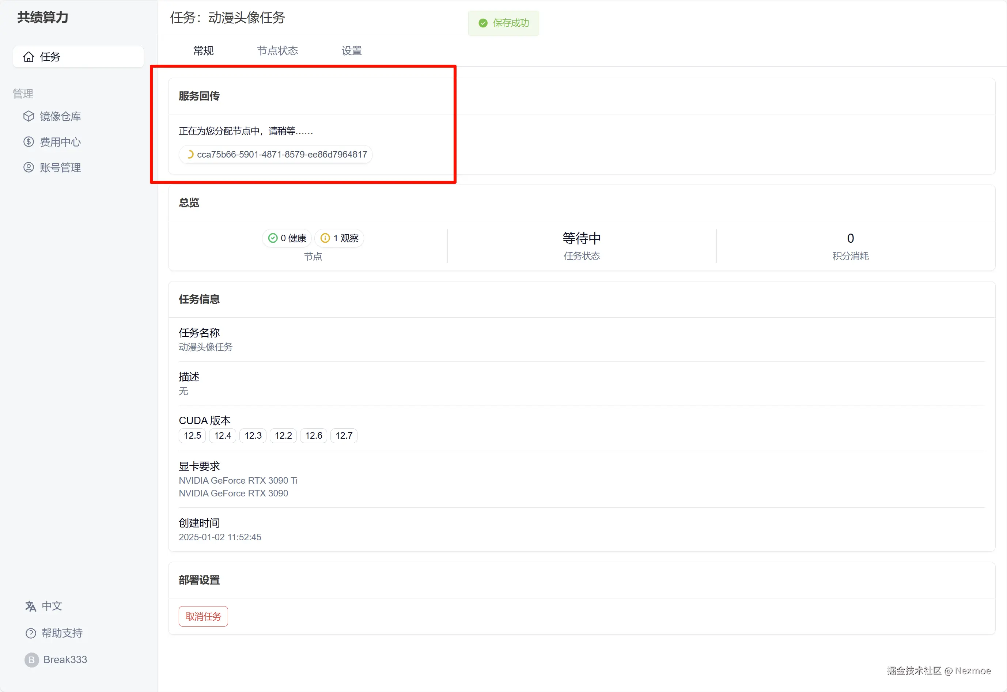The height and width of the screenshot is (692, 1007).
Task: Click the question mark icon for 帮助支持
Action: point(30,633)
